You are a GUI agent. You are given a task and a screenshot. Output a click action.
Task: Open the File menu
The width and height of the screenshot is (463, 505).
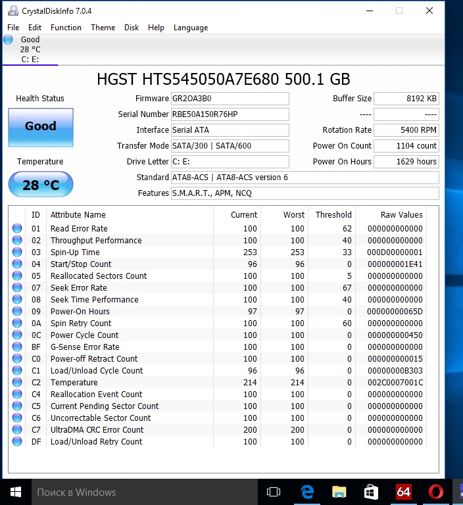13,28
